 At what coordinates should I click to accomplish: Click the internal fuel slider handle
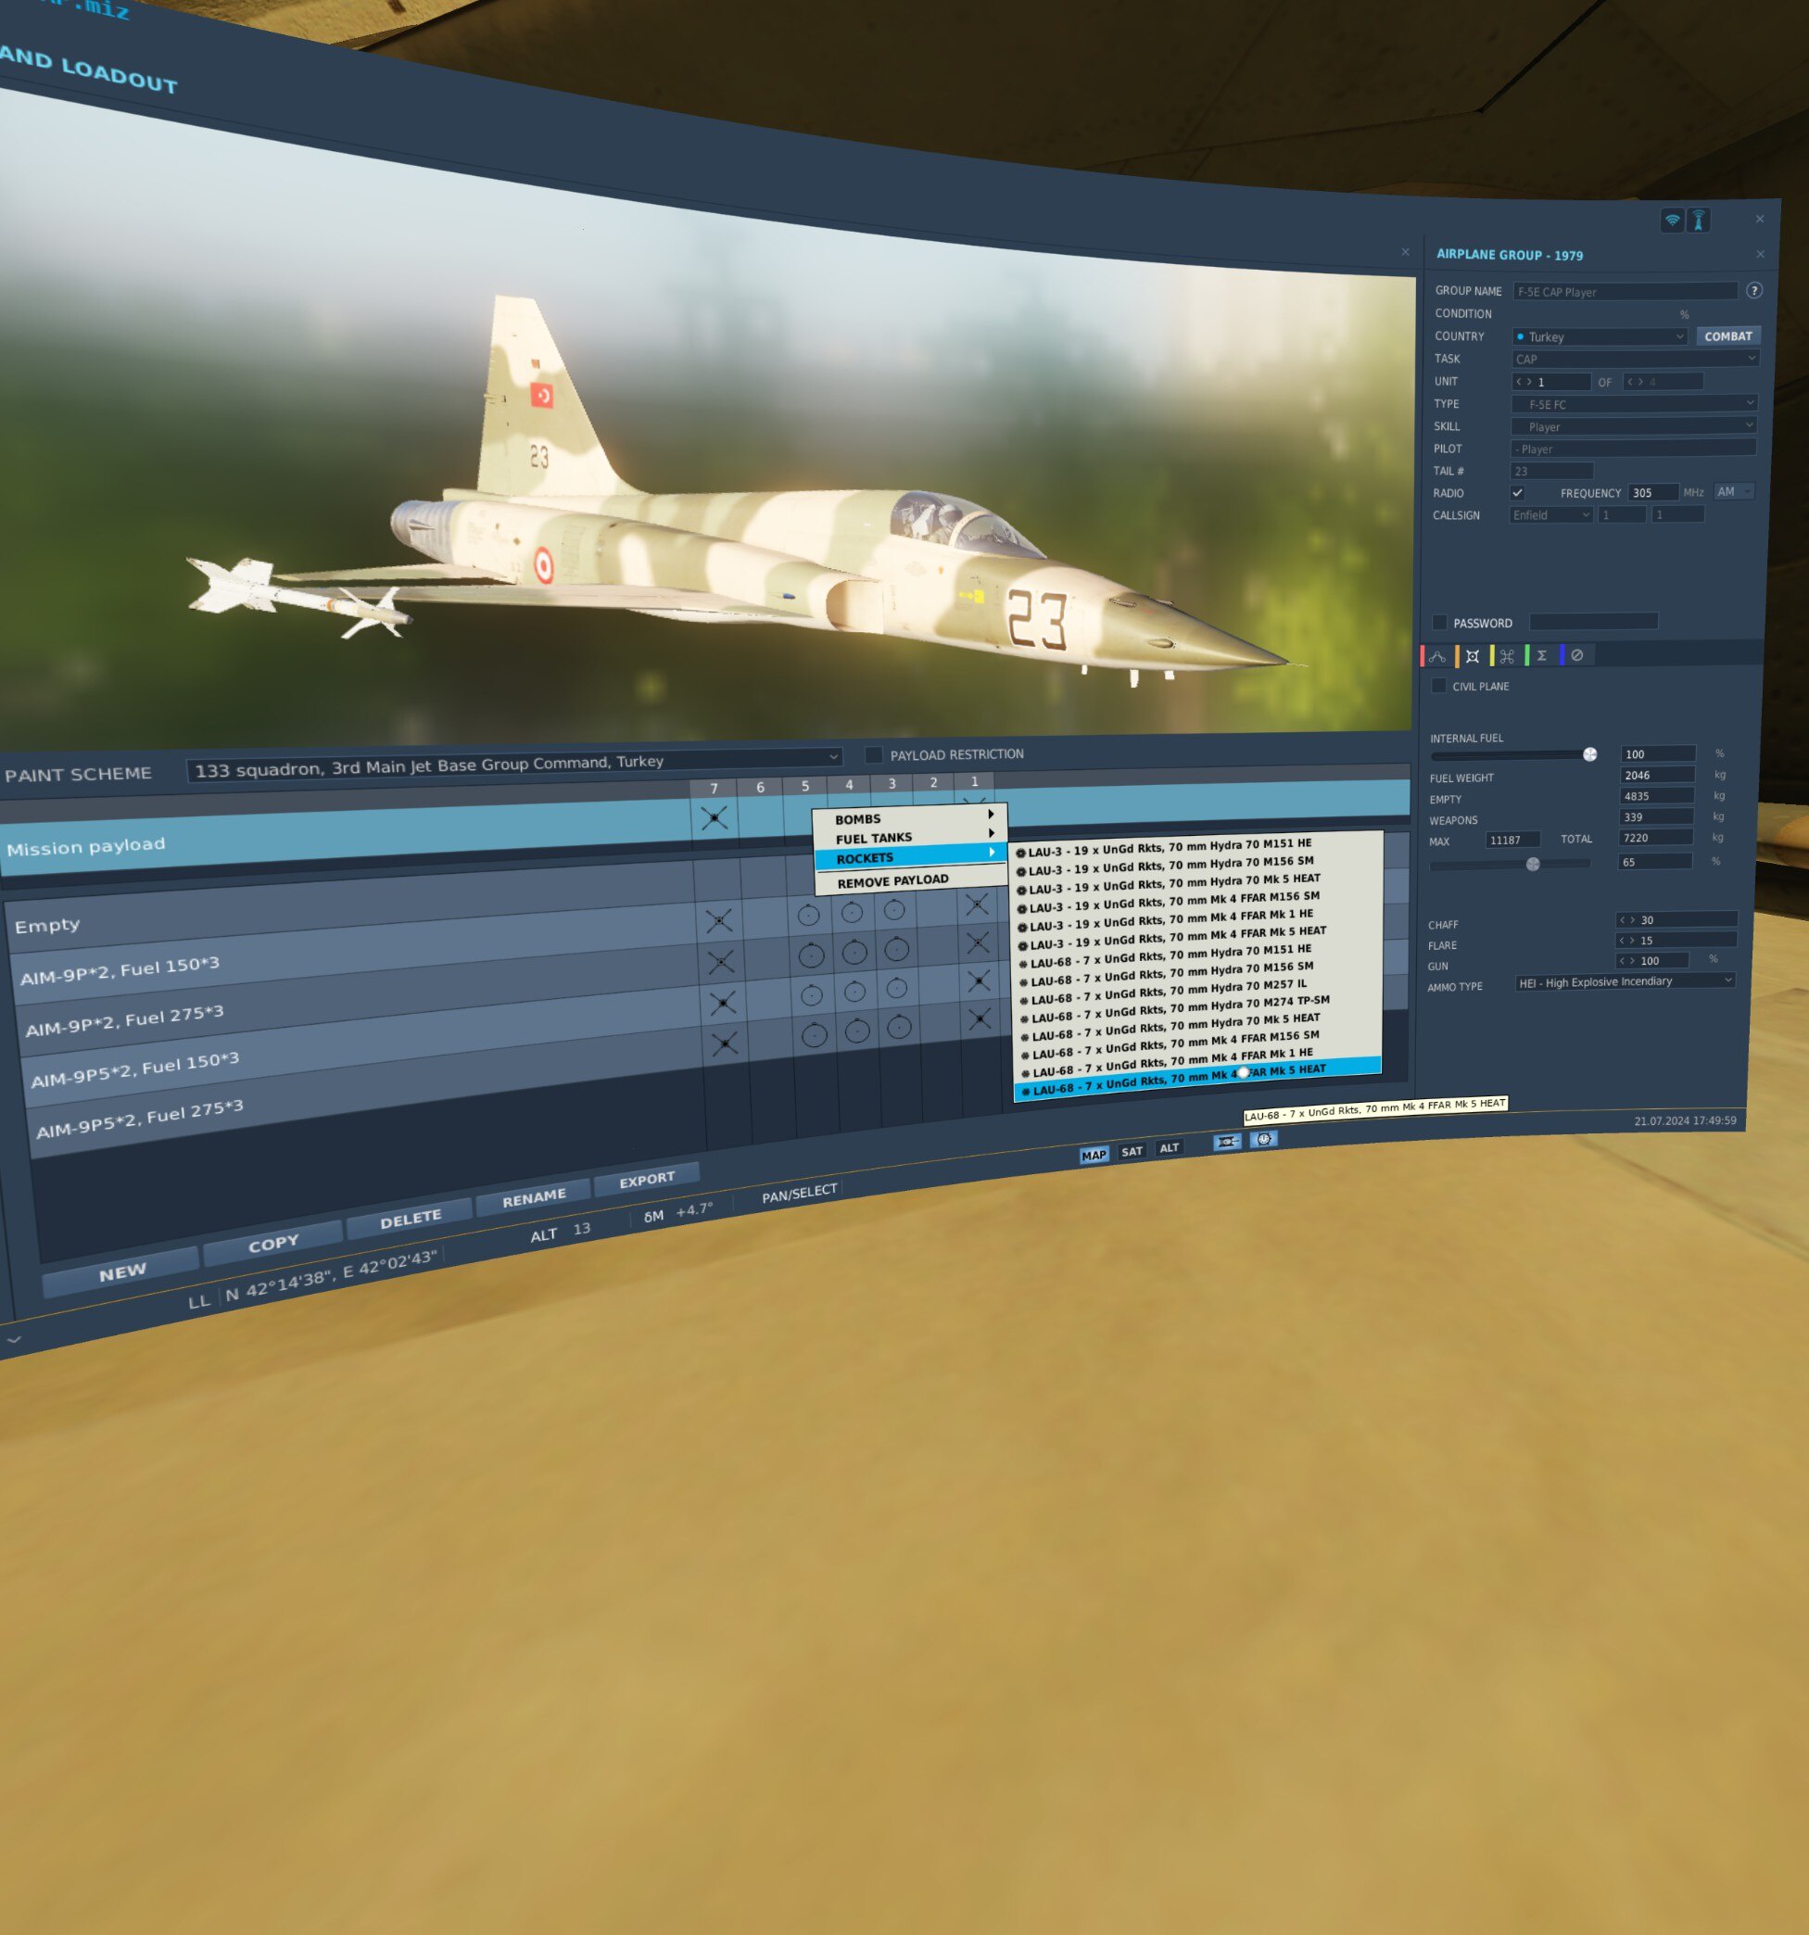[x=1589, y=754]
